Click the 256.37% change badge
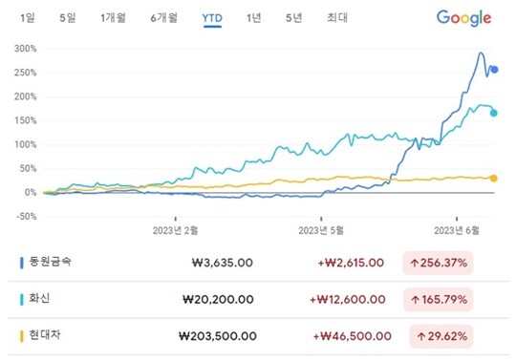 [438, 263]
